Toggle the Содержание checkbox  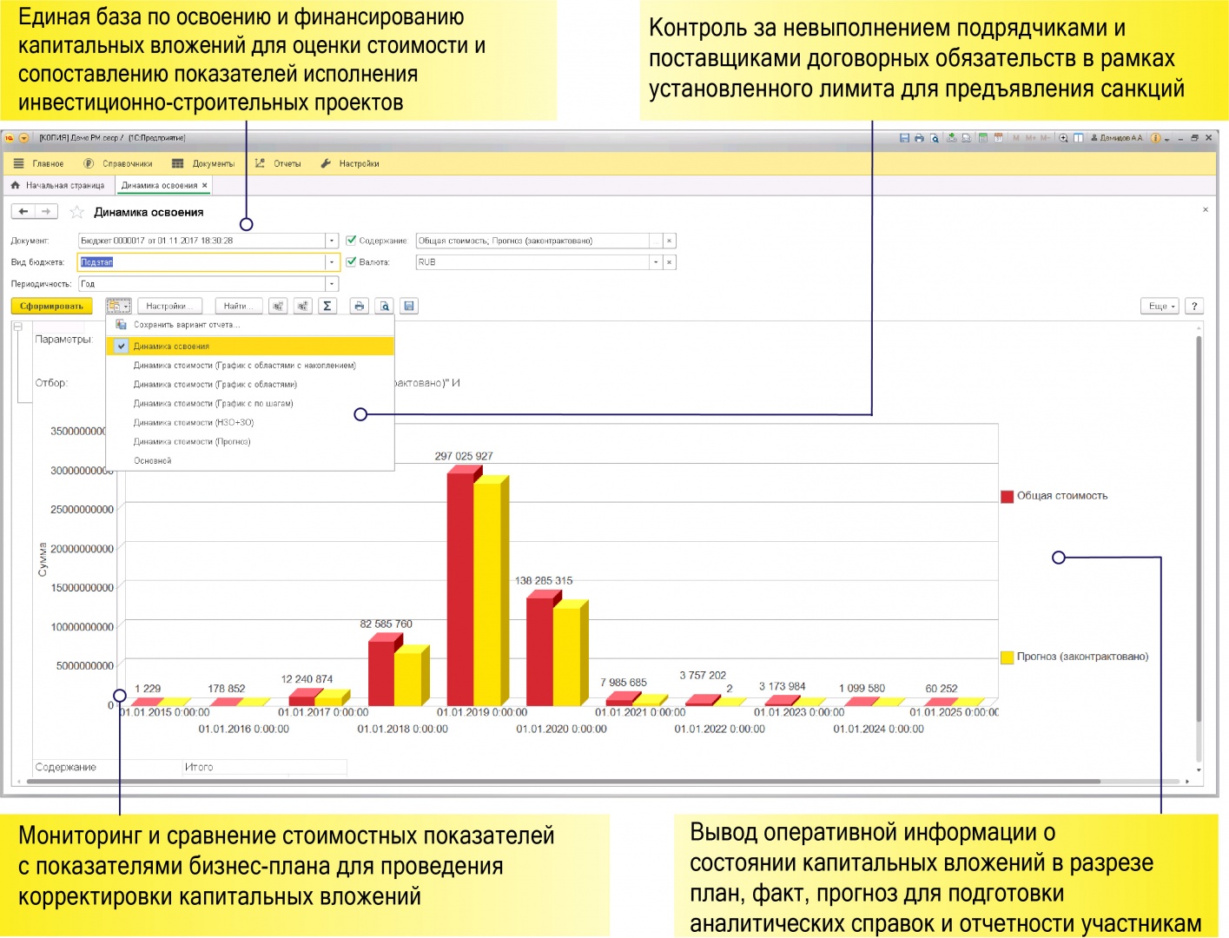351,241
